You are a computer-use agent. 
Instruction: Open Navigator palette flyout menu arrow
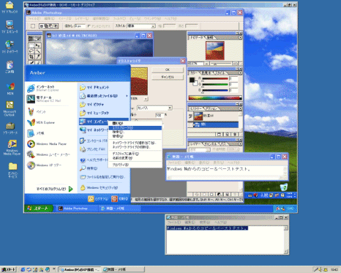click(x=240, y=38)
